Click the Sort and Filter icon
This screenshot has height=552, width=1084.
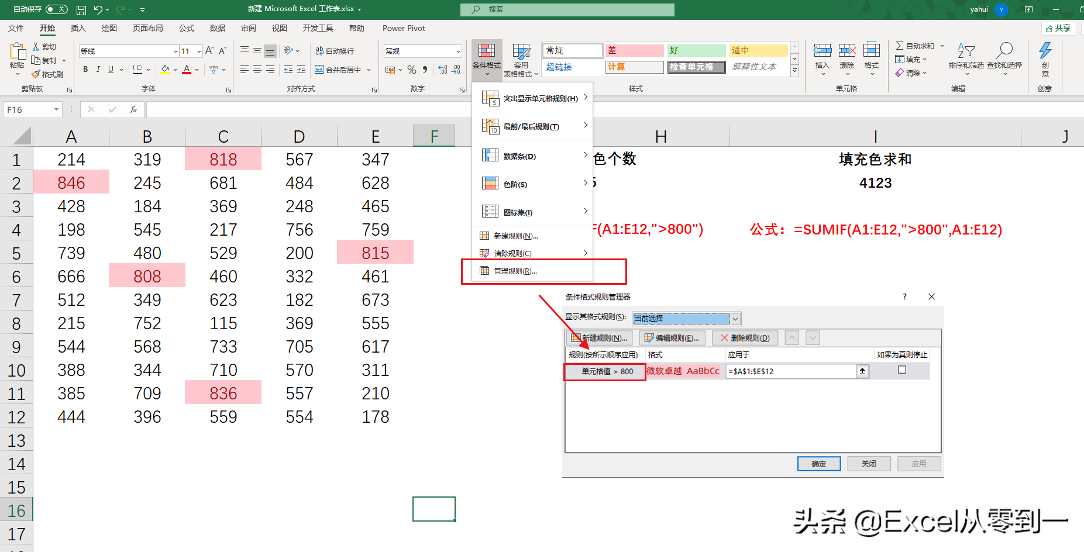(966, 51)
